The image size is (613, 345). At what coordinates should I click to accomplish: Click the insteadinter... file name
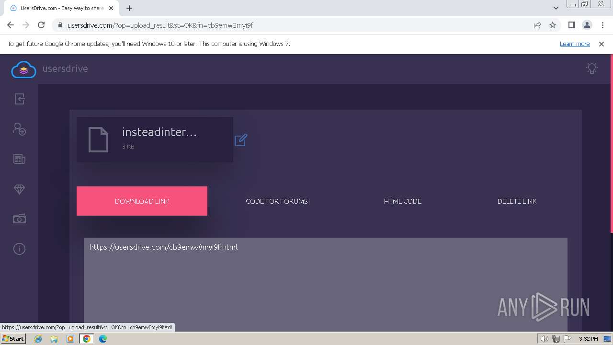coord(159,132)
